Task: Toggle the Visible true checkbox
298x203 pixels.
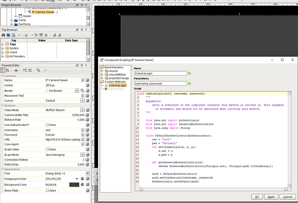Action: pos(48,85)
